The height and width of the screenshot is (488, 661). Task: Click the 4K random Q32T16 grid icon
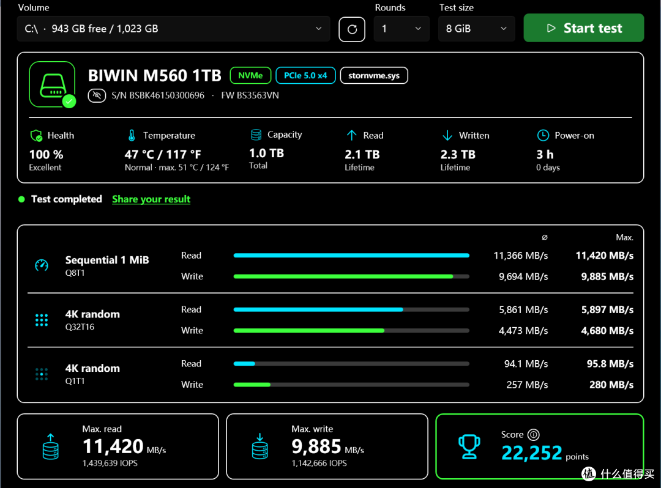[42, 320]
